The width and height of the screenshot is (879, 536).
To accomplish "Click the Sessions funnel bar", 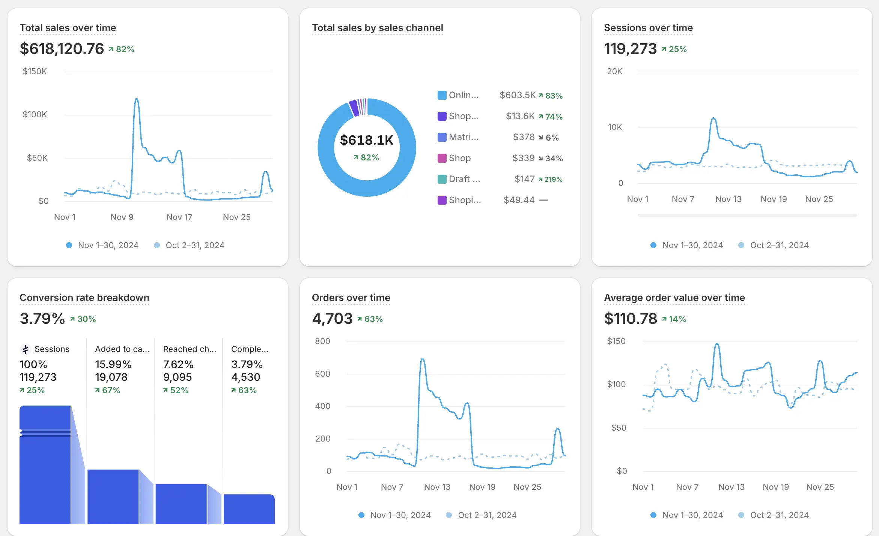I will [x=45, y=465].
